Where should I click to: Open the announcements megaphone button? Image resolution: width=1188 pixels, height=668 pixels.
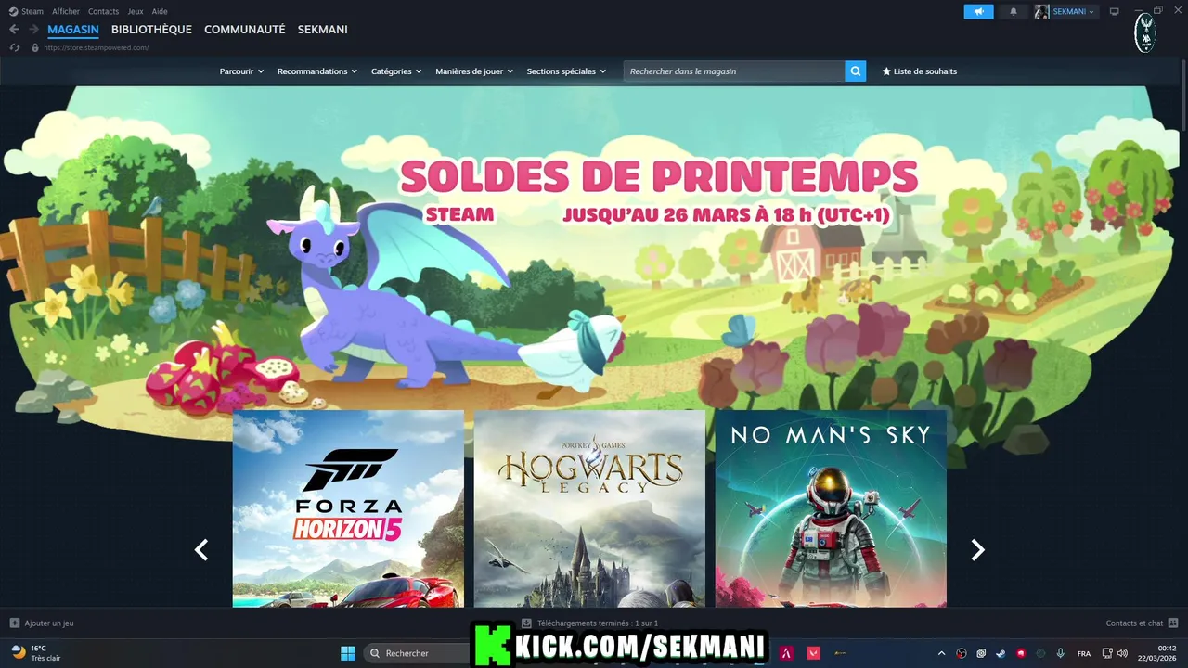tap(978, 11)
